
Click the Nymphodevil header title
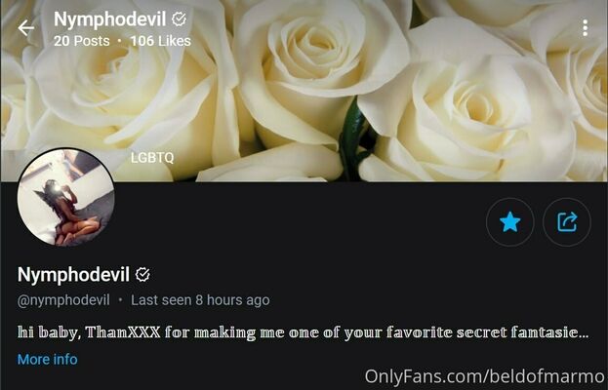coord(109,19)
